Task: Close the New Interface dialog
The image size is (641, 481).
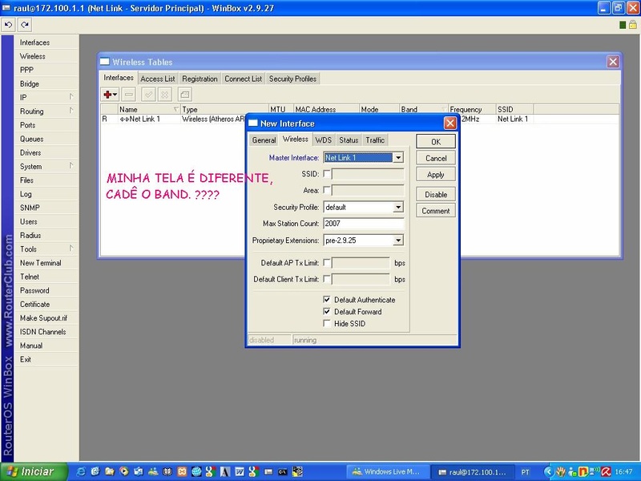Action: [x=450, y=123]
